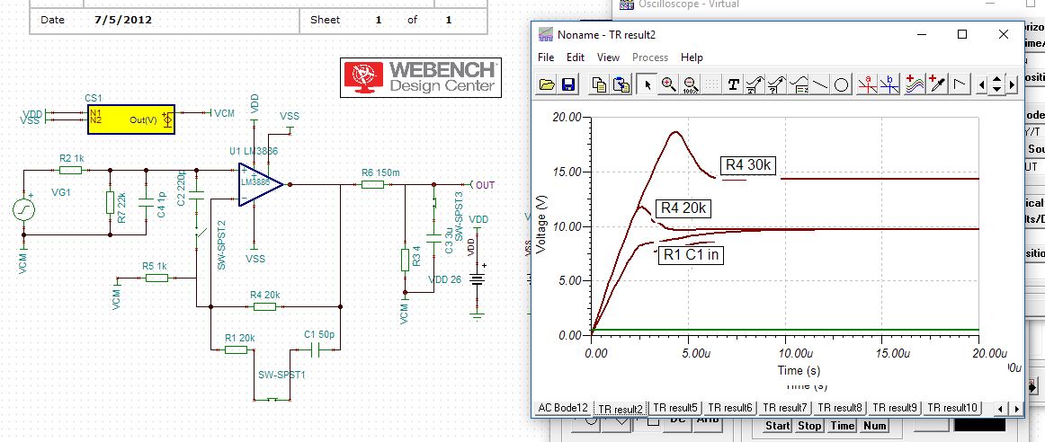1045x442 pixels.
Task: Select the LM3886 op-amp symbol U1
Action: coord(260,184)
